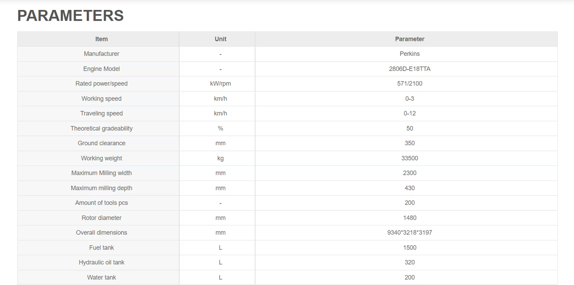The width and height of the screenshot is (574, 285).
Task: Click the kg unit cell
Action: pos(220,158)
